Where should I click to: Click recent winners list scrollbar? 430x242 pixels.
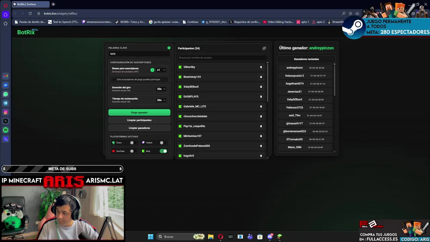(x=334, y=80)
